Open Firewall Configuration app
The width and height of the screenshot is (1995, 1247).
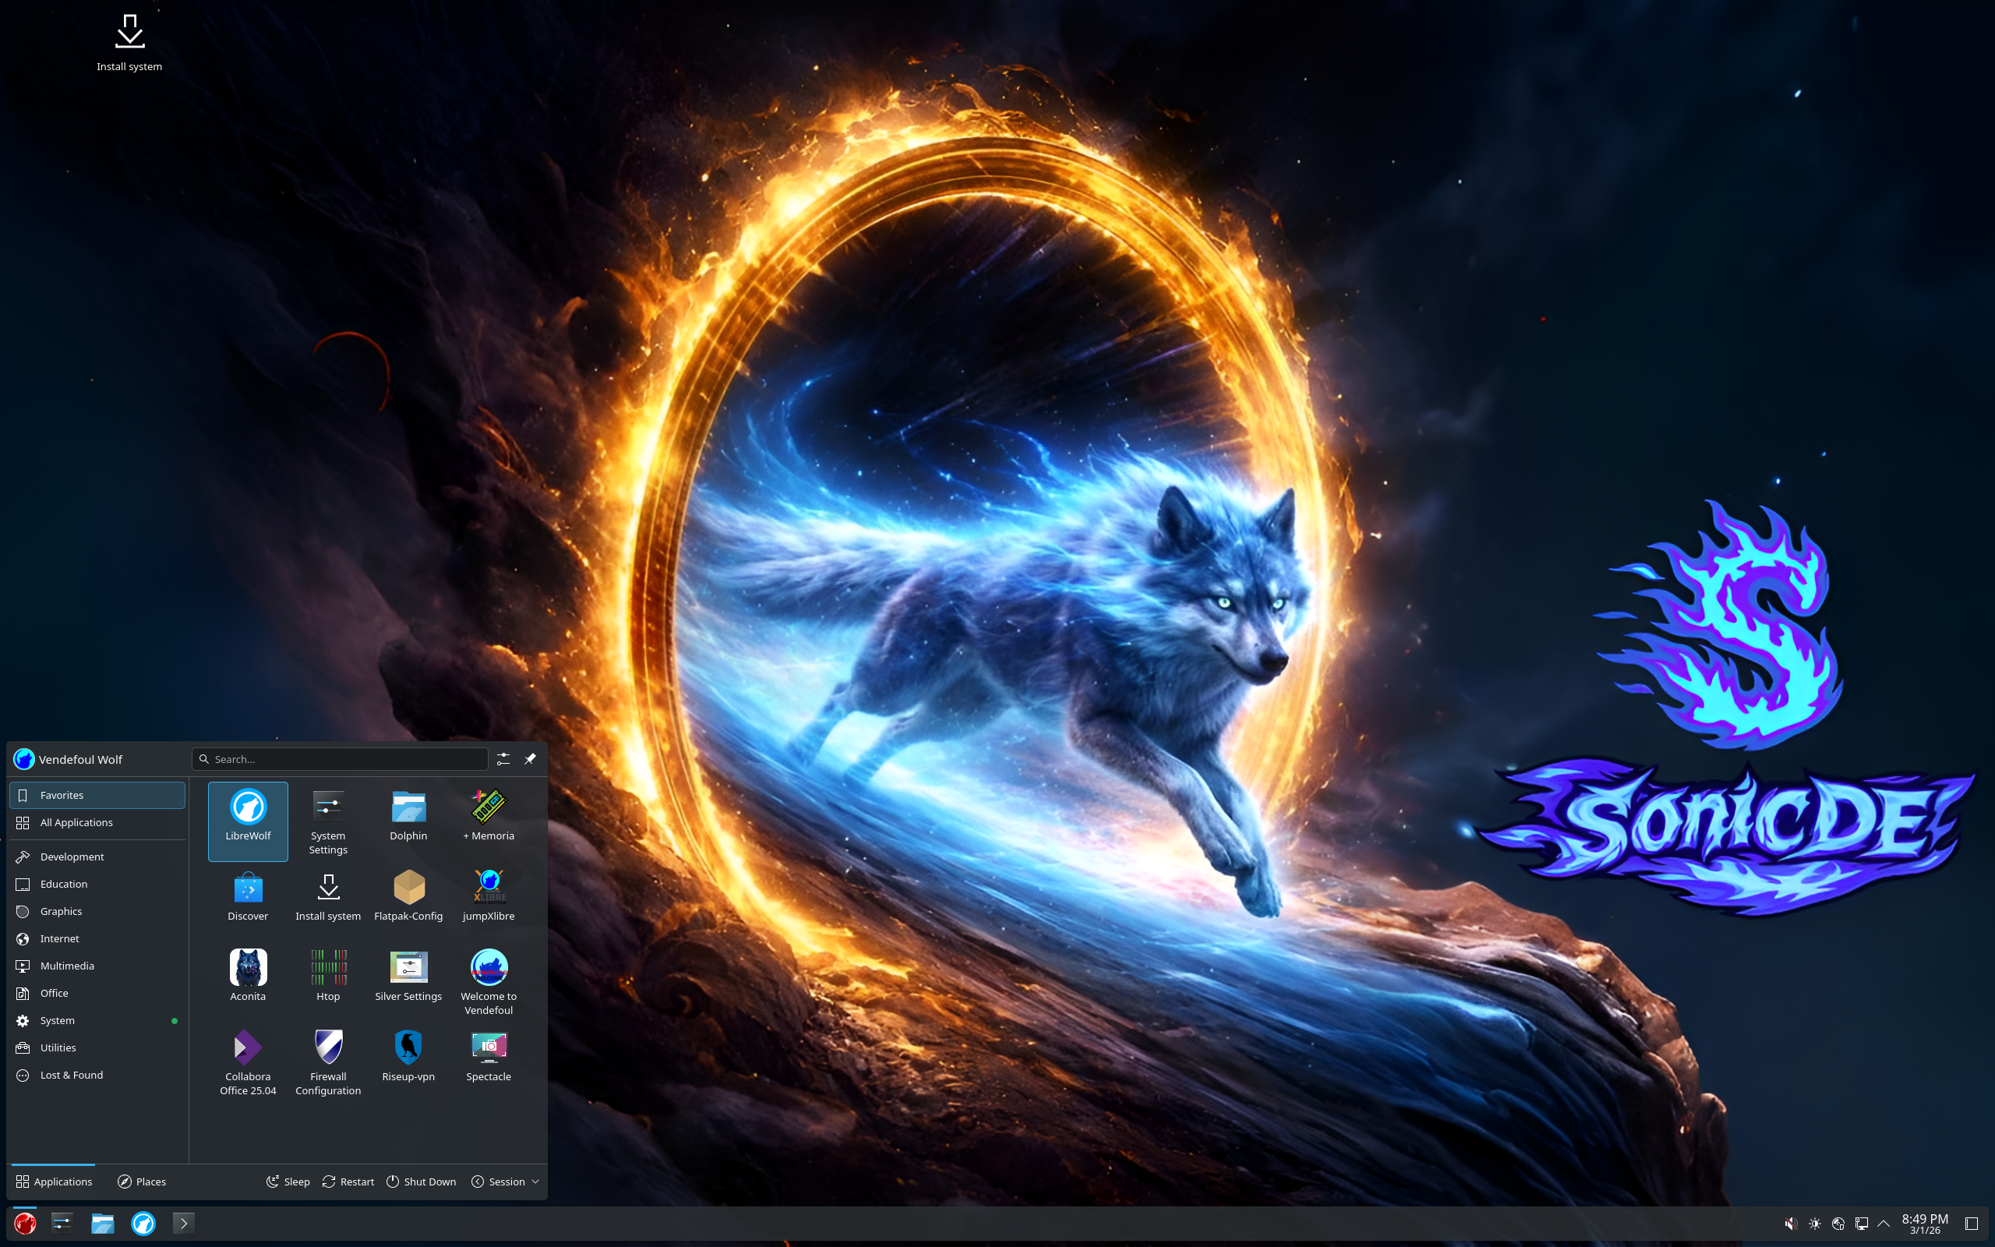(x=328, y=1062)
